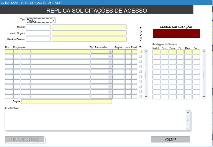Click first row Sec. cell in privileges grid
The image size is (213, 147).
point(196,52)
